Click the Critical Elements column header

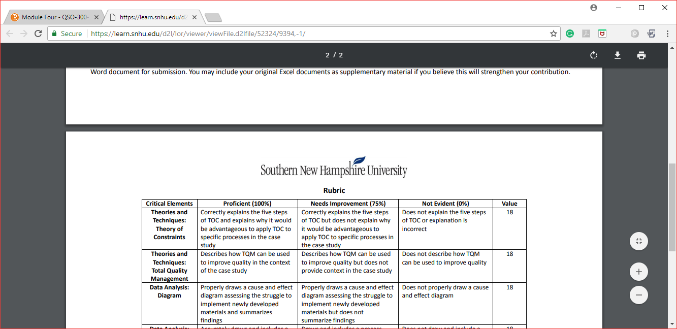pyautogui.click(x=170, y=204)
